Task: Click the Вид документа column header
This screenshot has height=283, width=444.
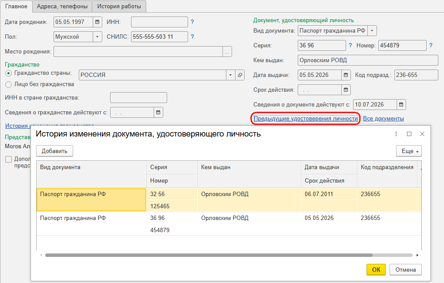Action: [x=91, y=174]
